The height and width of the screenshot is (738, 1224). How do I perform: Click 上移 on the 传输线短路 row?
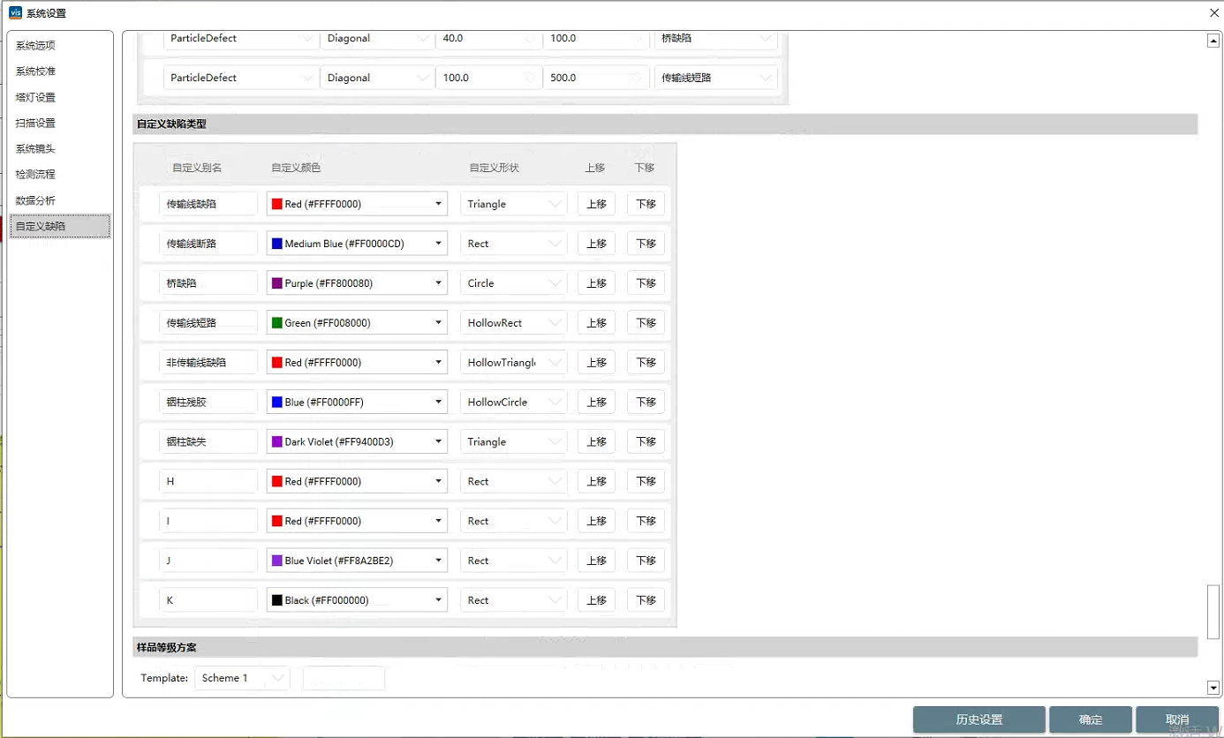(596, 323)
